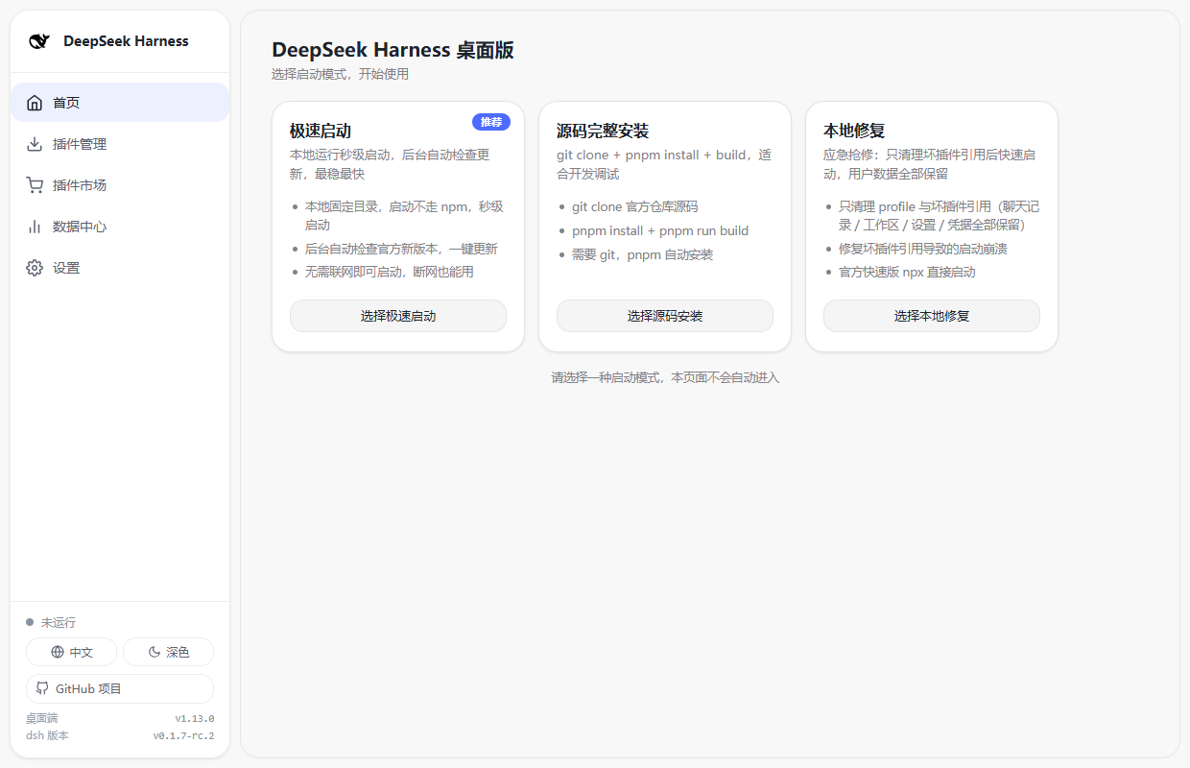The image size is (1190, 768).
Task: Click the download icon beside 插件管理
Action: 35,144
